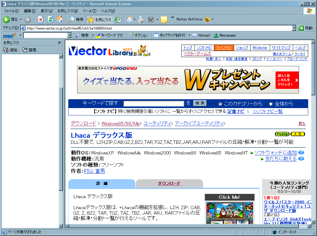Click the キーワードで探す search input field
Screen dimensions: 317x236
[154, 103]
